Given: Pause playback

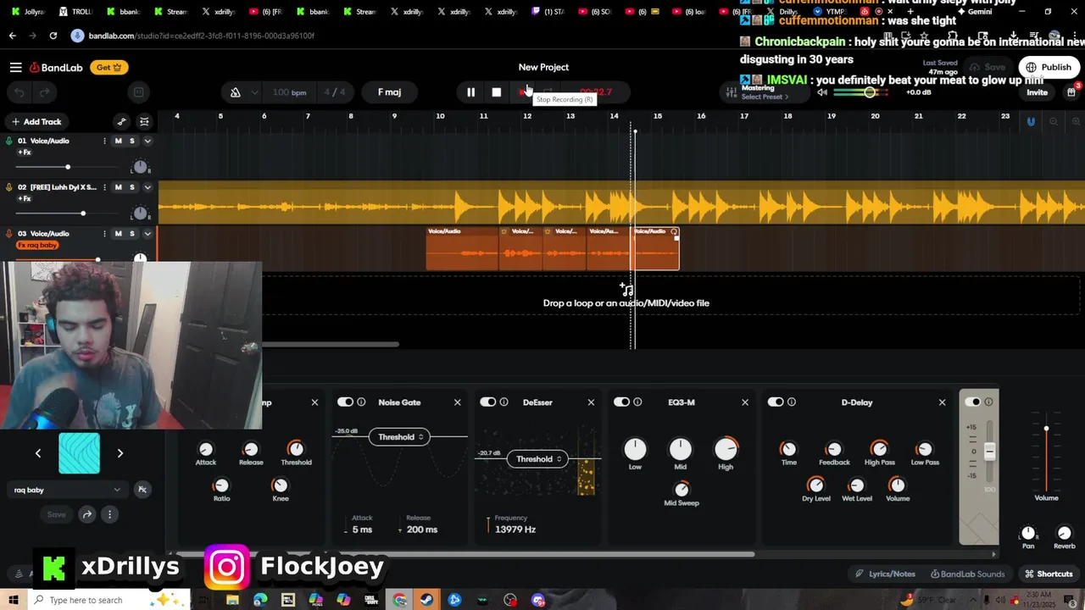Looking at the screenshot, I should click(x=470, y=92).
